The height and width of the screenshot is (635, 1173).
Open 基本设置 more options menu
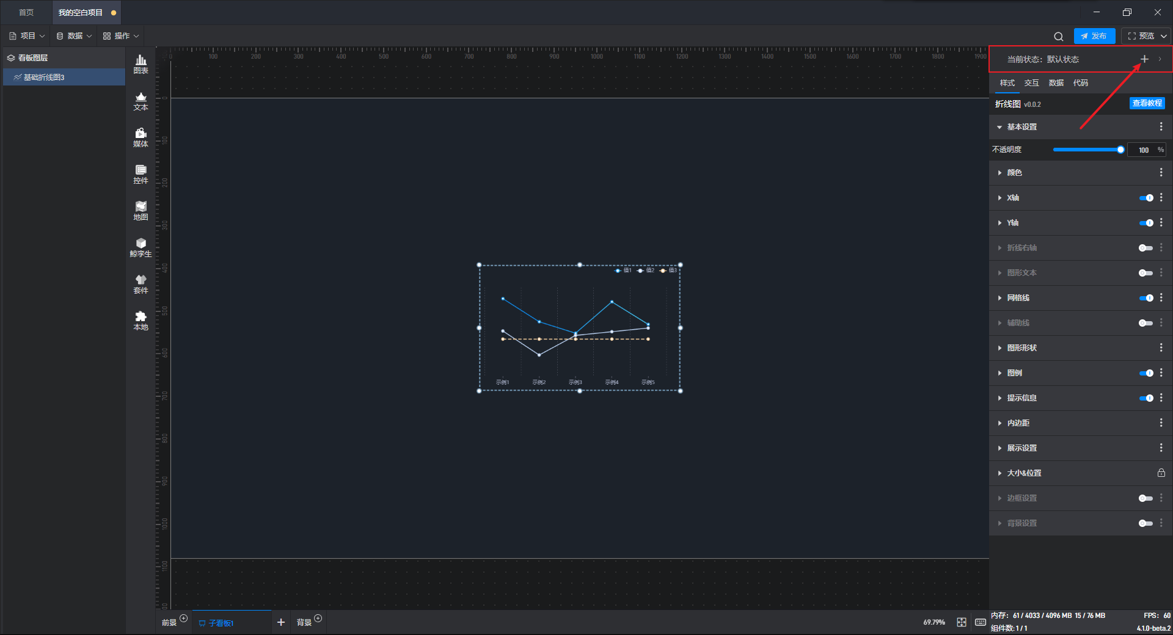(1161, 126)
